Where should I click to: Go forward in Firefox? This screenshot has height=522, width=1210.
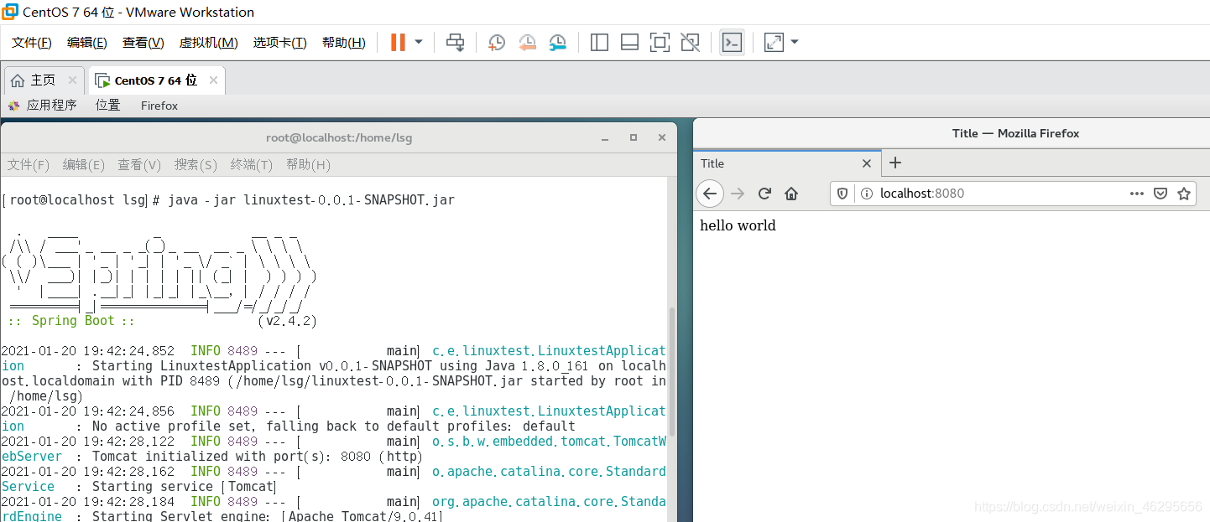click(x=738, y=194)
